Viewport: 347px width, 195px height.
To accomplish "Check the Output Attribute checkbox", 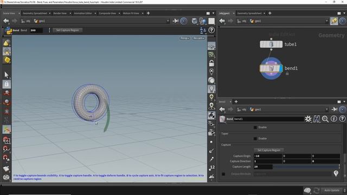I will (x=223, y=174).
